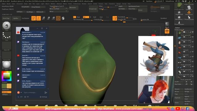Select the Cylinder3D tool thumbnail
Image resolution: width=197 pixels, height=111 pixels.
point(189,8)
